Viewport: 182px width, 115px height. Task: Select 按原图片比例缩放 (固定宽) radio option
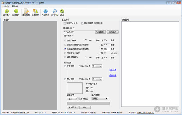pos(65,49)
